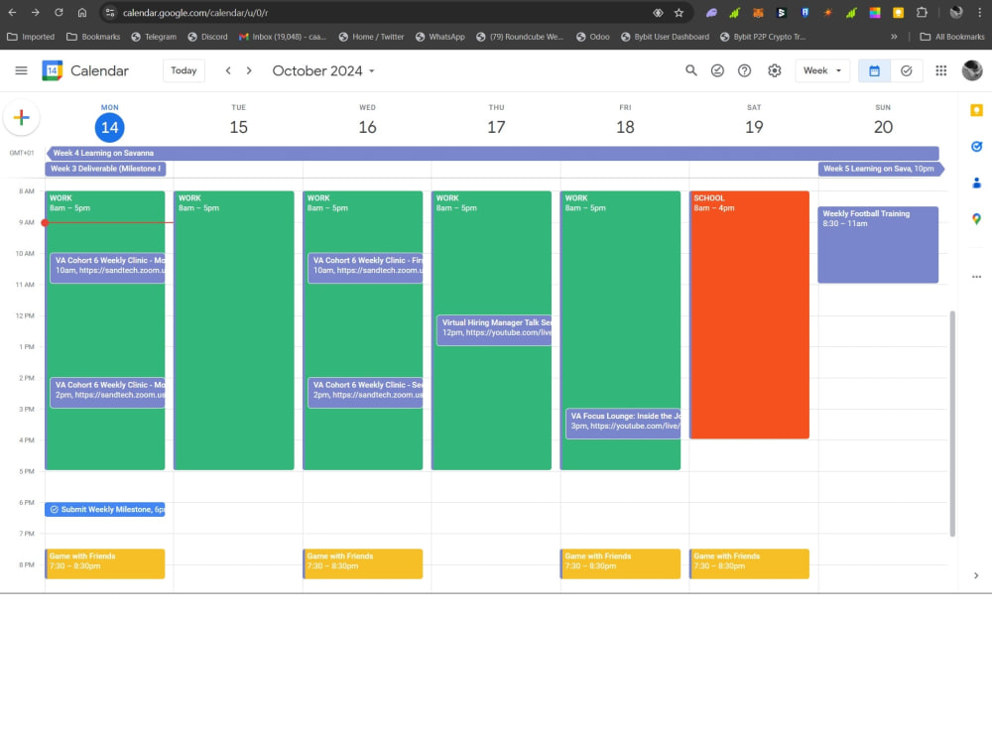Reload the browser page
Screen dimensions: 992x744
pos(59,13)
